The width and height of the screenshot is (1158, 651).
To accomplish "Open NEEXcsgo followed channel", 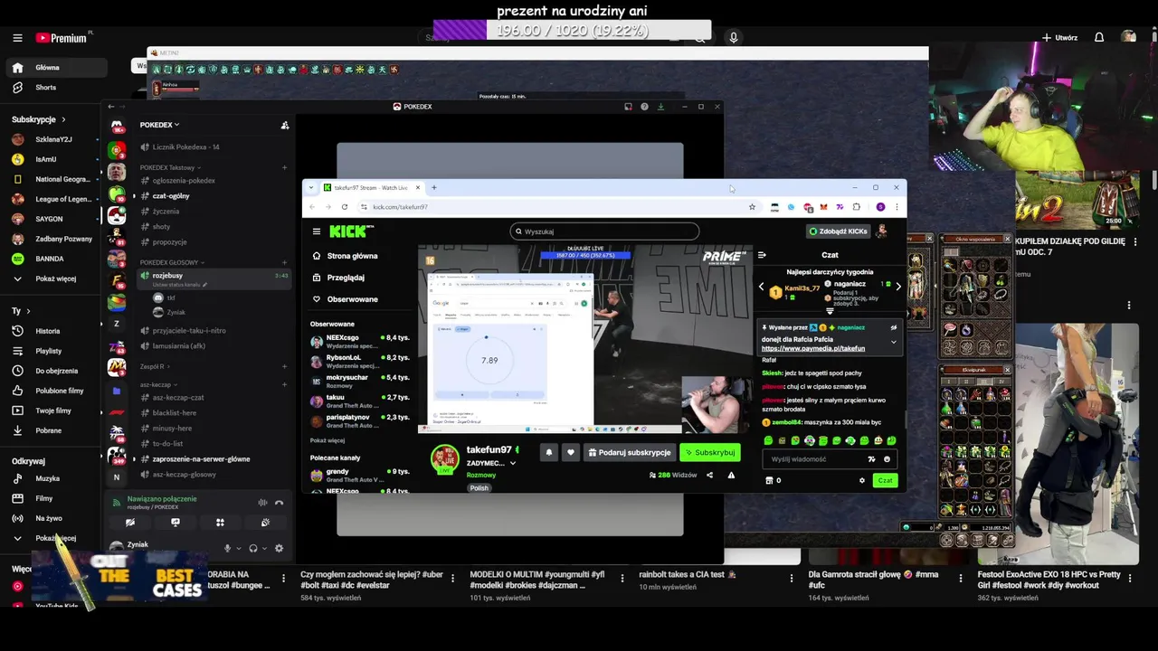I will tap(360, 341).
